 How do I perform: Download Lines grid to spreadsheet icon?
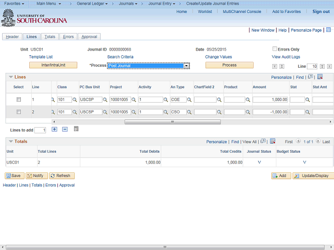click(320, 77)
